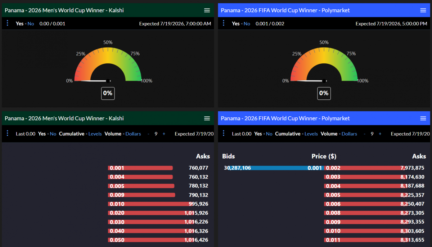Click Polymarket ask row at 0.006
The image size is (432, 247).
(x=375, y=204)
